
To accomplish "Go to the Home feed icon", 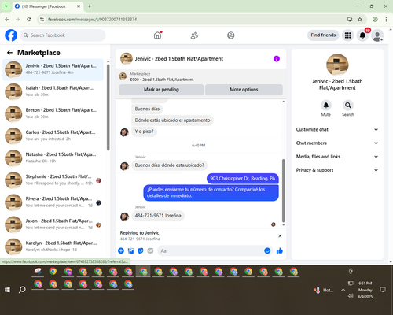I will [x=157, y=35].
